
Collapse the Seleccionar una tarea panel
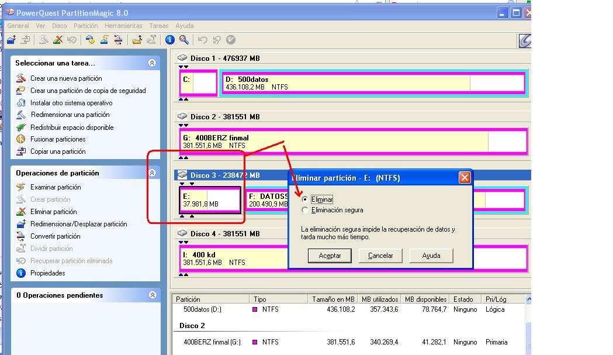click(x=152, y=63)
